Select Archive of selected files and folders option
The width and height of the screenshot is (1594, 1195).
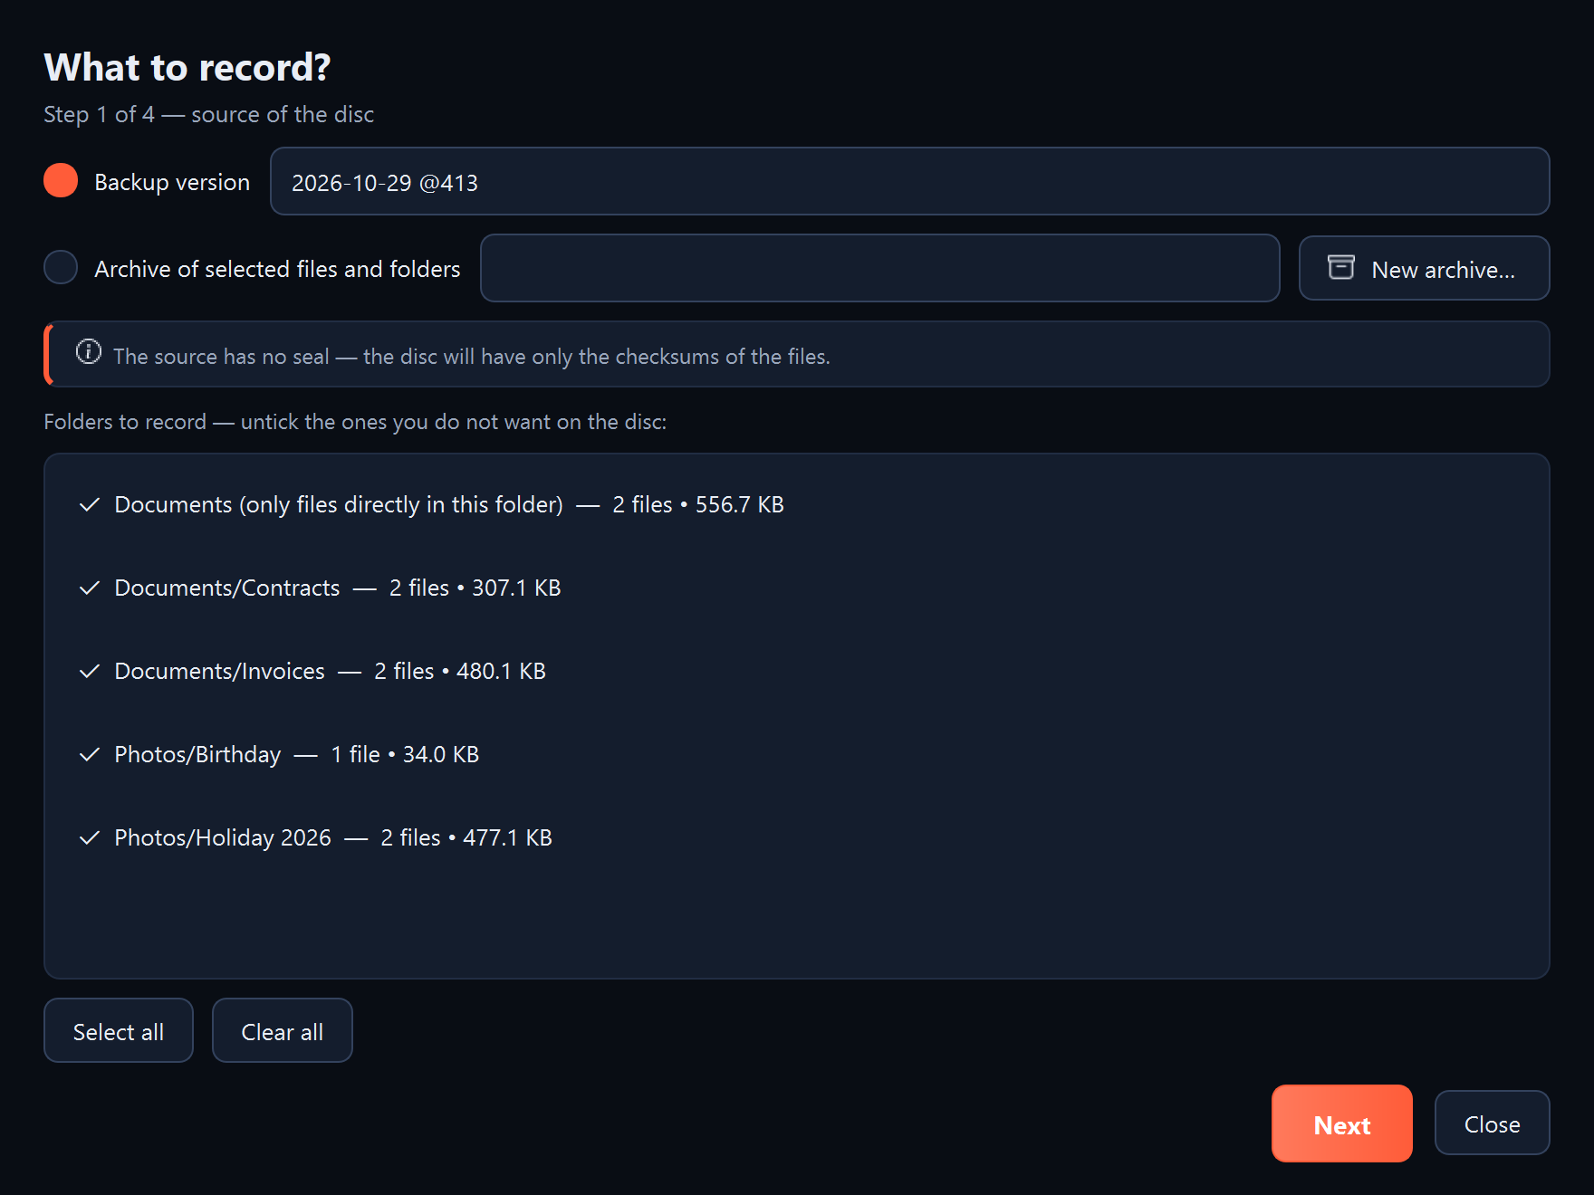[x=61, y=267]
